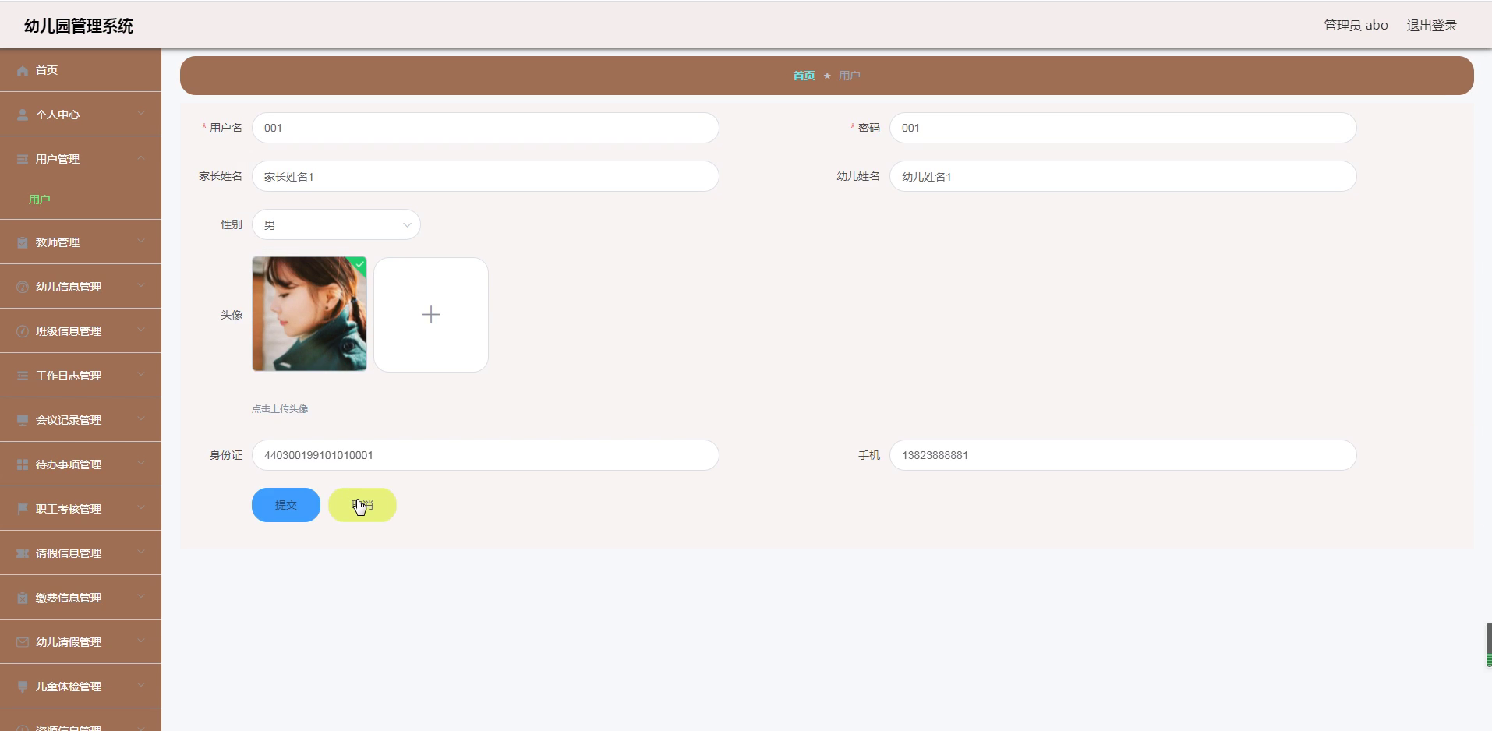Click the person icon beside 个人中心
Screen dimensions: 1492x731
(23, 115)
